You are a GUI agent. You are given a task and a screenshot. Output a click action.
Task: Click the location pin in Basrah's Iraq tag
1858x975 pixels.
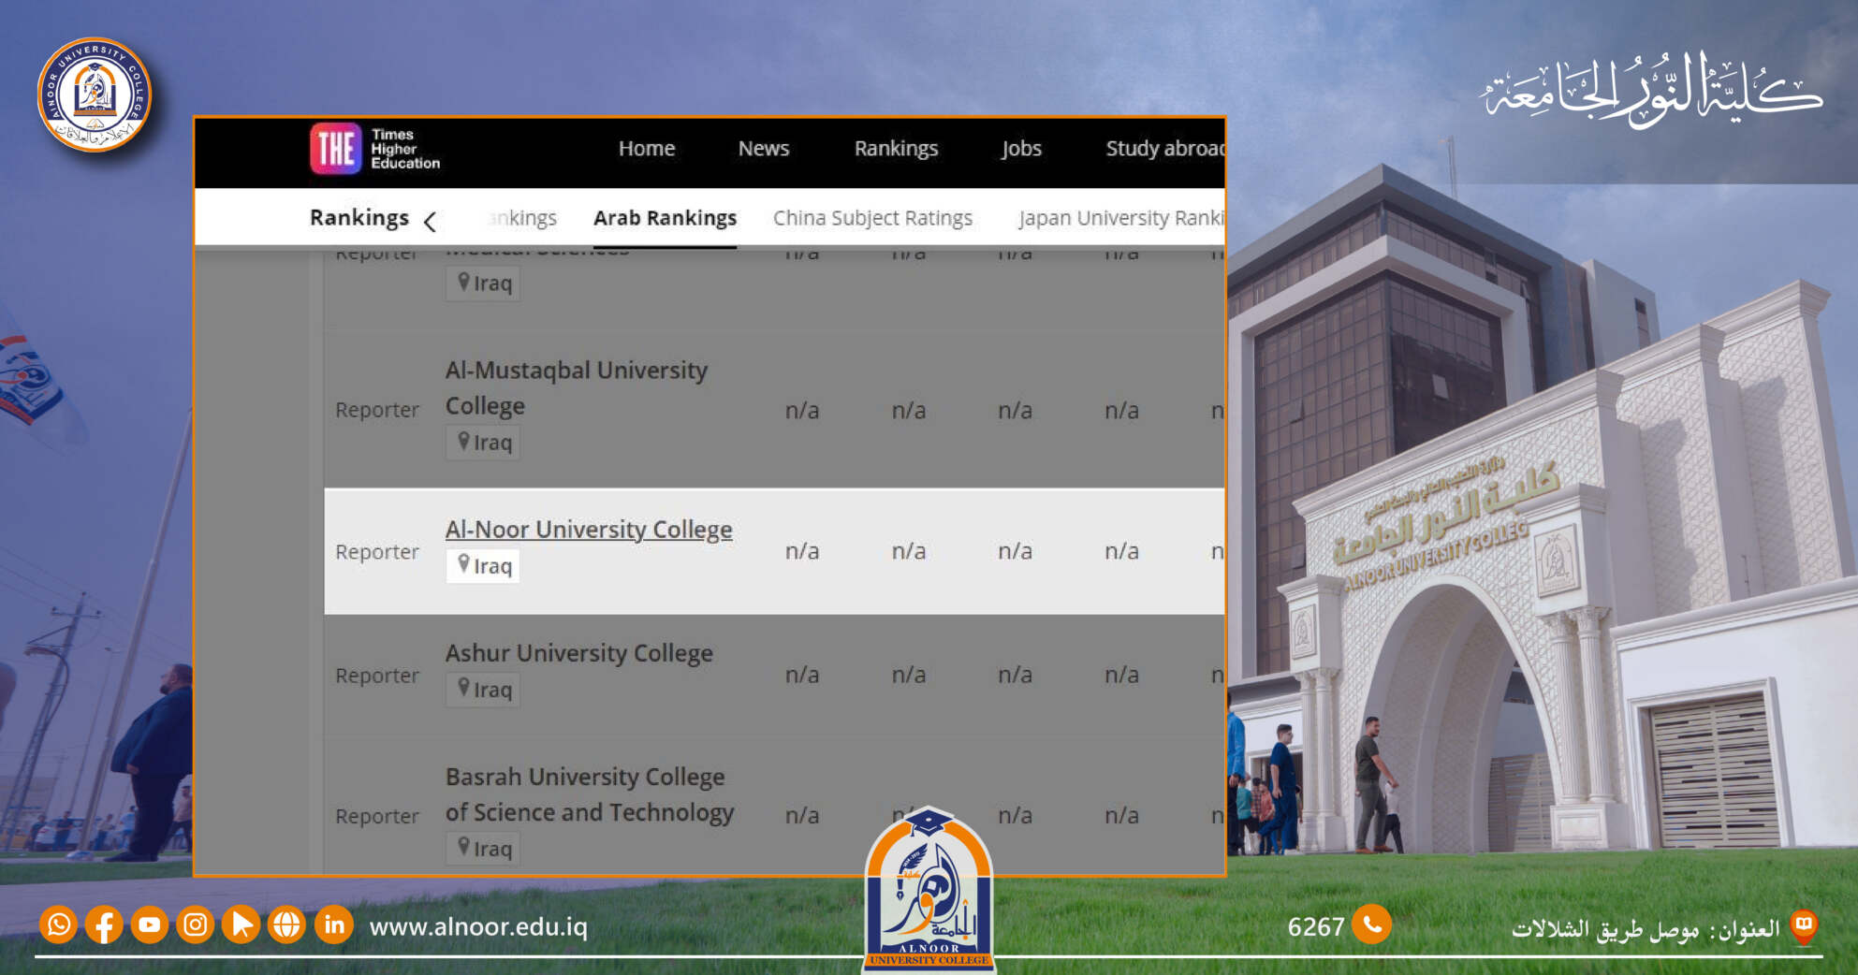point(463,847)
